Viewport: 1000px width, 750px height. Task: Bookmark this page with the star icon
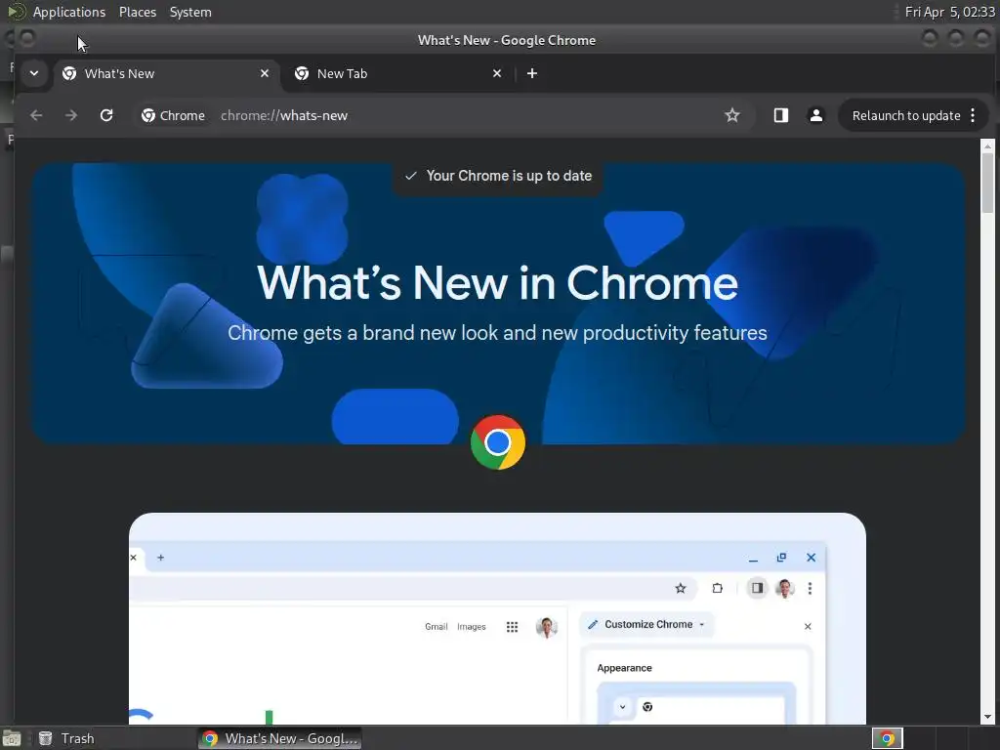coord(732,115)
